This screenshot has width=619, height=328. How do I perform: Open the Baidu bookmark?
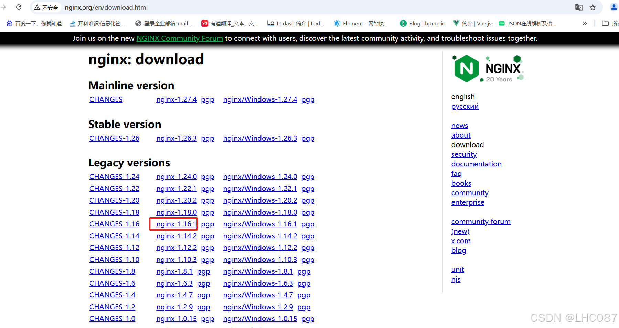34,23
